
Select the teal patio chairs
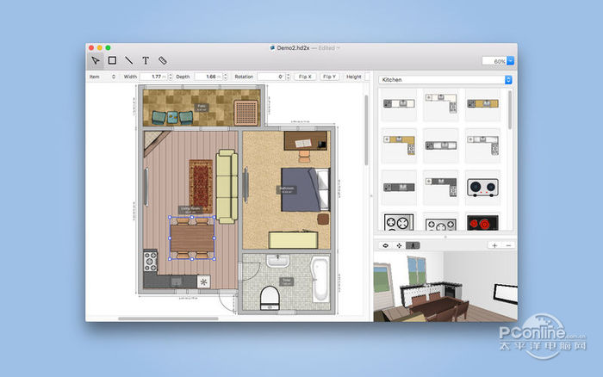(x=172, y=118)
